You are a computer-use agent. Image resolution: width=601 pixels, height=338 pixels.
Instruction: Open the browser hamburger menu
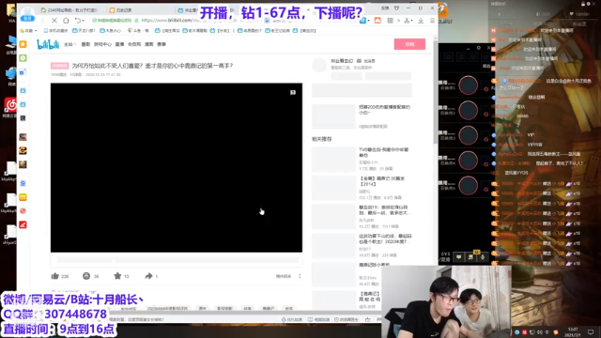tap(432, 21)
